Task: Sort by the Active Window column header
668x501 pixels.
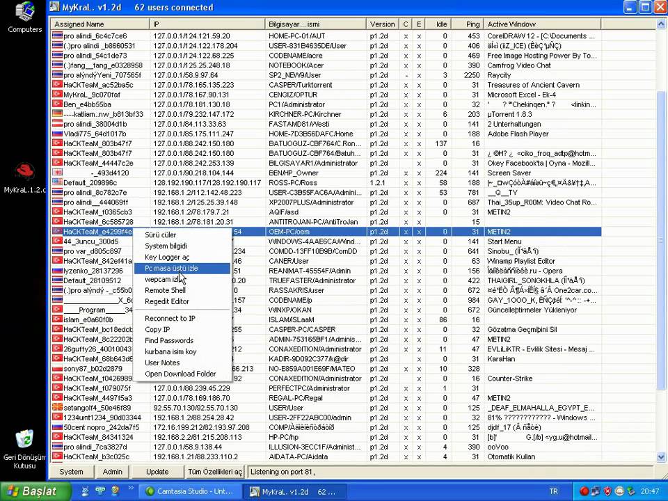Action: 542,24
